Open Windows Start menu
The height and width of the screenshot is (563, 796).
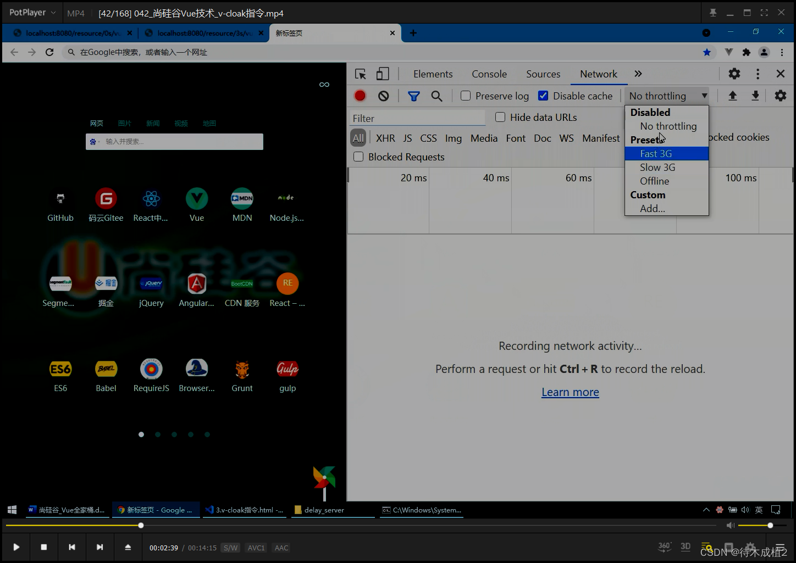pyautogui.click(x=12, y=510)
